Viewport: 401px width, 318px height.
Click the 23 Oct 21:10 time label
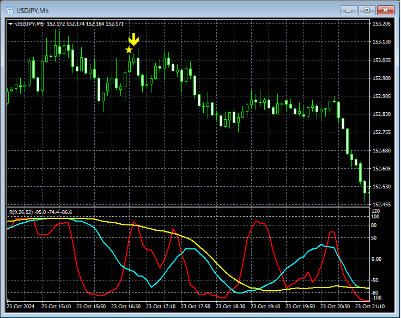[x=370, y=306]
